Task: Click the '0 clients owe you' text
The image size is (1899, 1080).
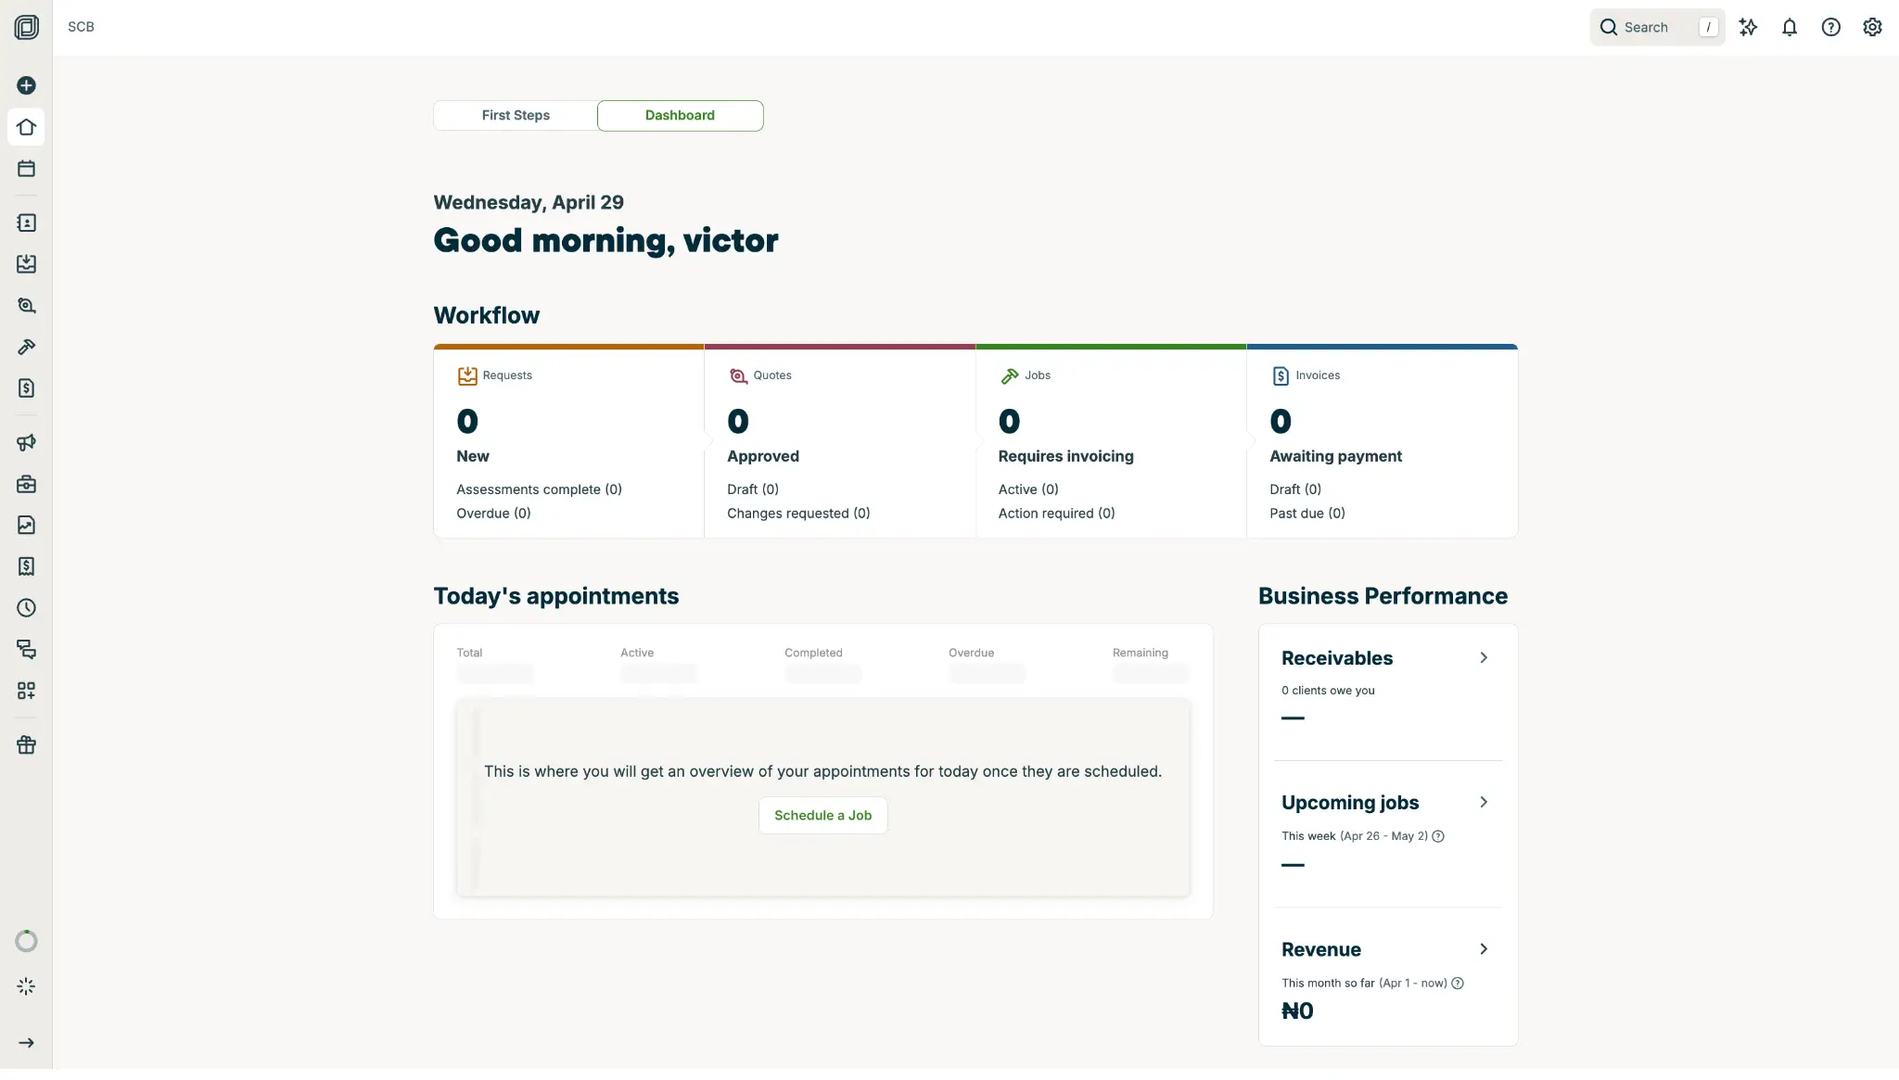Action: click(x=1328, y=691)
